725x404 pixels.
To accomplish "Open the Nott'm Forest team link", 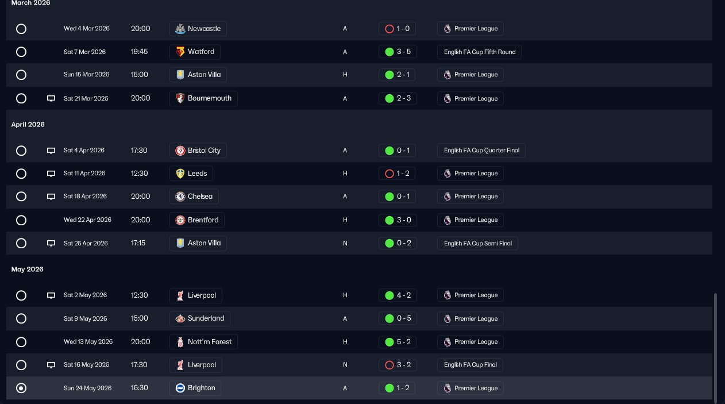I will (x=209, y=342).
